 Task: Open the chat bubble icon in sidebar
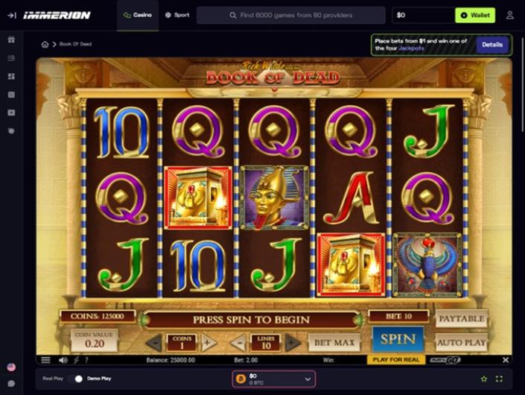click(x=11, y=383)
